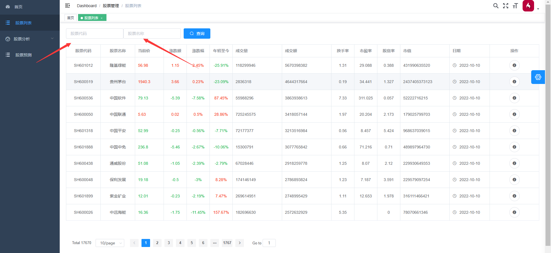Toggle fullscreen mode icon
The height and width of the screenshot is (253, 551).
click(506, 6)
